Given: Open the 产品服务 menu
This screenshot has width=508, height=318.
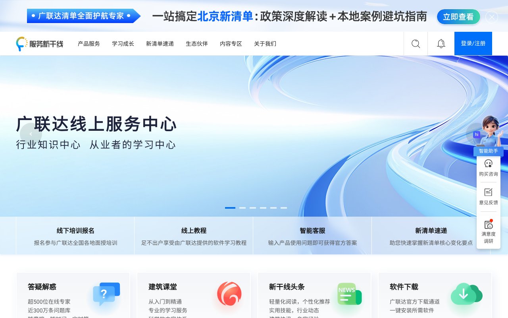Looking at the screenshot, I should [x=89, y=44].
